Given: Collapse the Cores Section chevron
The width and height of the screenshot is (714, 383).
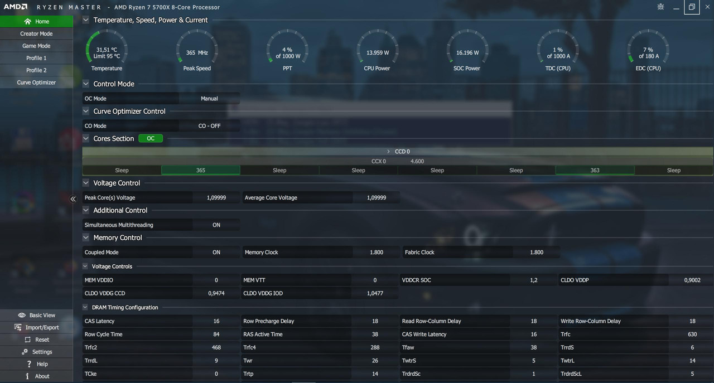Looking at the screenshot, I should point(86,139).
